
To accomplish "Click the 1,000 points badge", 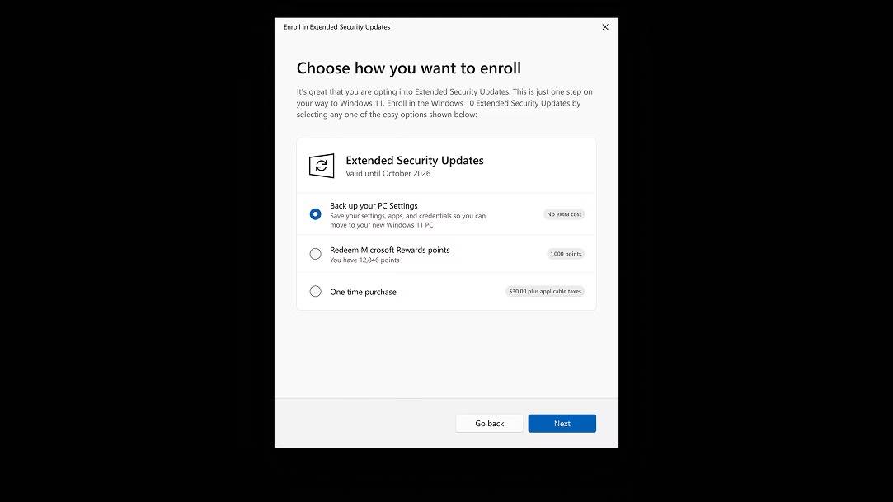I will pyautogui.click(x=566, y=254).
